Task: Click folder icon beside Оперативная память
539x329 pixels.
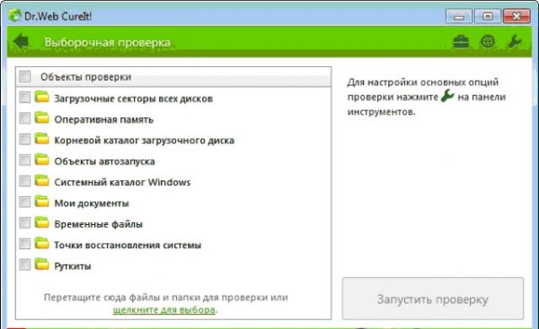Action: [42, 118]
